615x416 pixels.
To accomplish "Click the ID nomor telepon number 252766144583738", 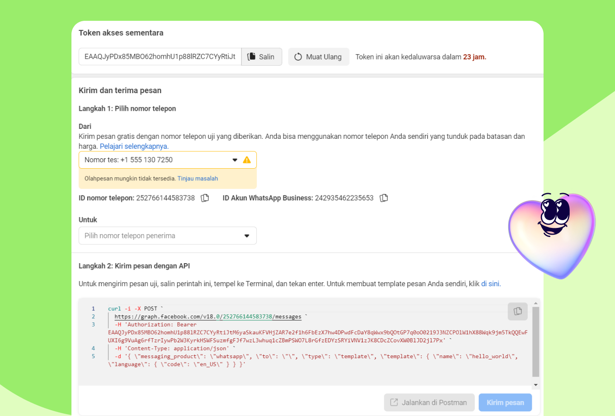I will pos(166,198).
